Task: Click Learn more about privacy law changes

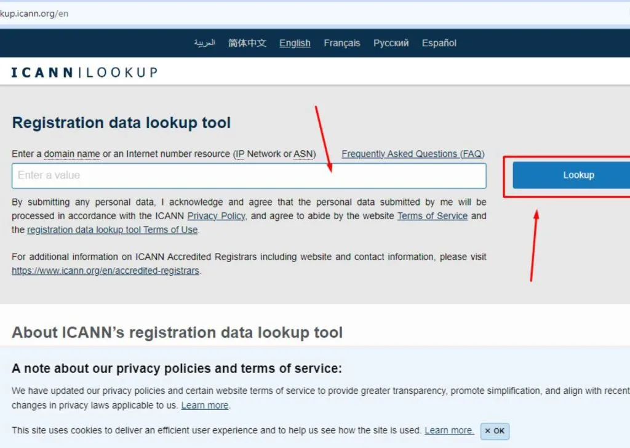Action: coord(204,406)
